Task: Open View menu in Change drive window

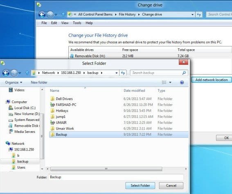Action: pyautogui.click(x=65, y=23)
